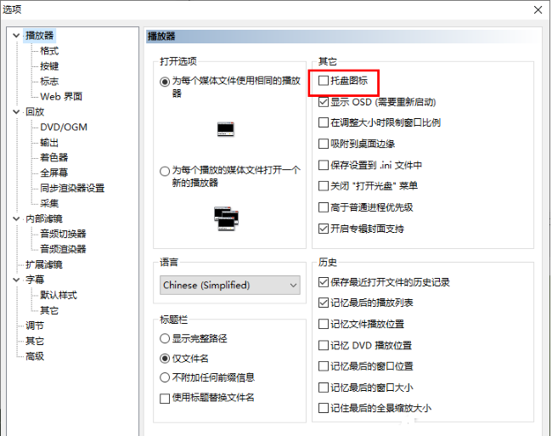
Task: Open the 默认样式 subtitle page
Action: pyautogui.click(x=59, y=295)
